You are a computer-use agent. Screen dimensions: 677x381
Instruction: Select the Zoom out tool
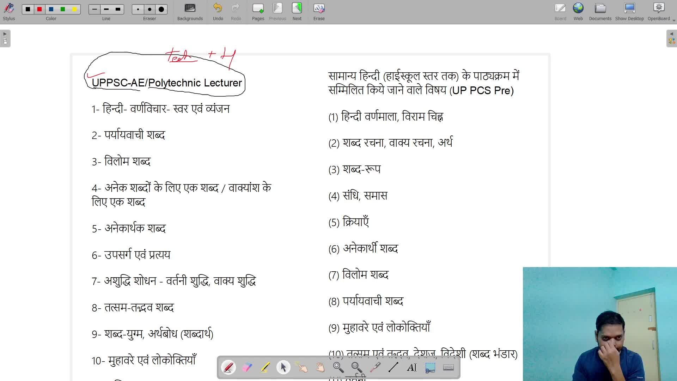click(x=357, y=368)
